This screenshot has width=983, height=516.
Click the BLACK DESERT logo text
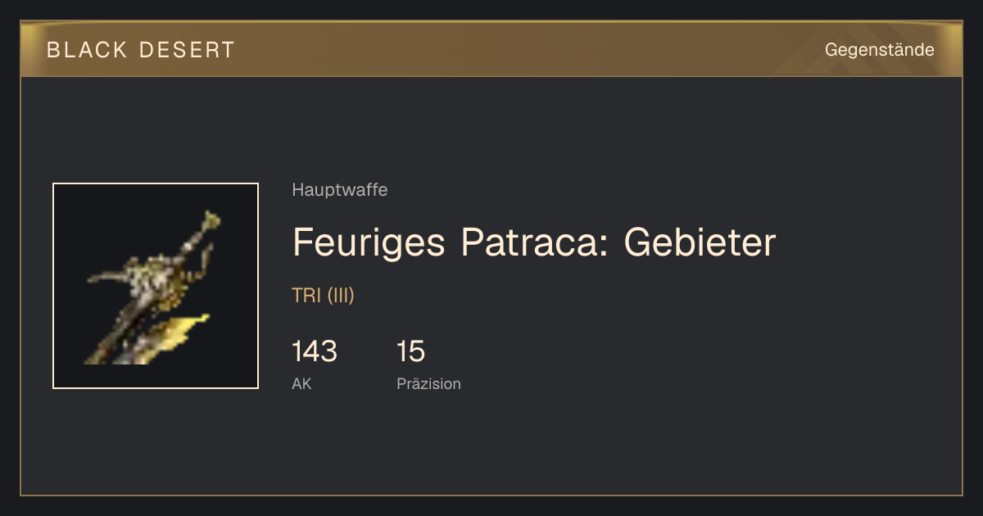coord(141,50)
